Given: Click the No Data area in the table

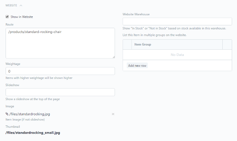Looking at the screenshot, I should point(177,55).
